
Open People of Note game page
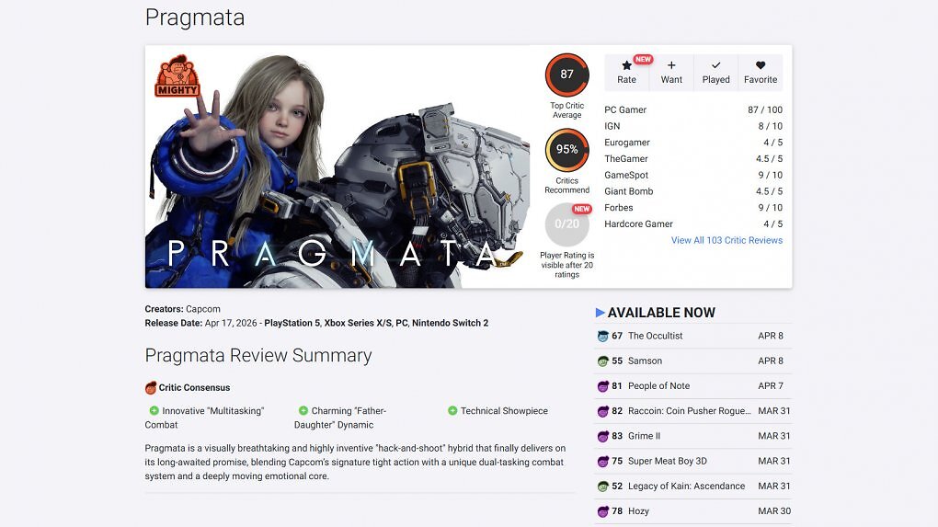pos(658,386)
